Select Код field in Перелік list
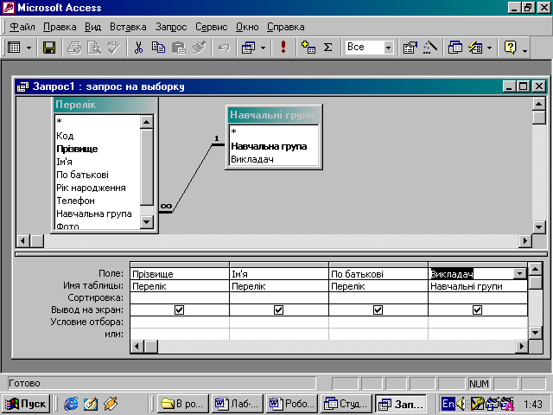Screen dimensions: 553x415 [x=65, y=136]
